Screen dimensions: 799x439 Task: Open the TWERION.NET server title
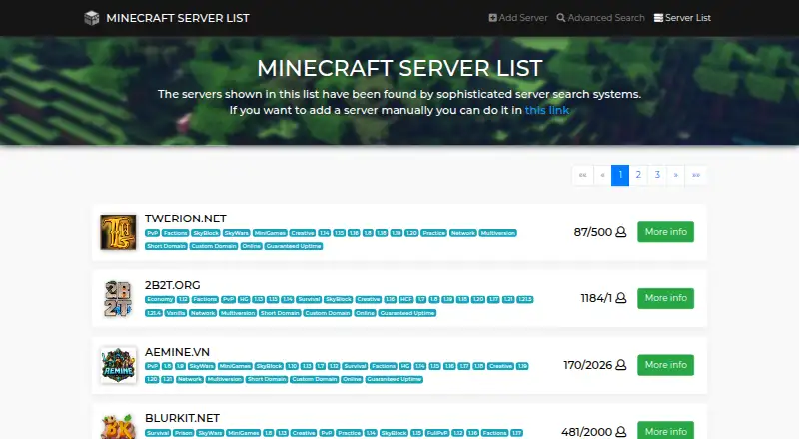click(x=186, y=219)
